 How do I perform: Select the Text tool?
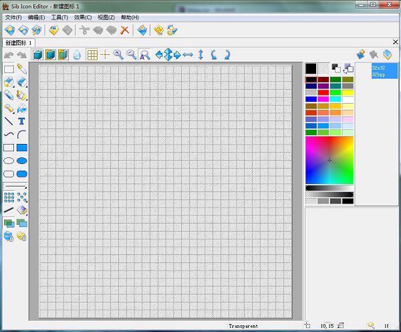coord(21,122)
